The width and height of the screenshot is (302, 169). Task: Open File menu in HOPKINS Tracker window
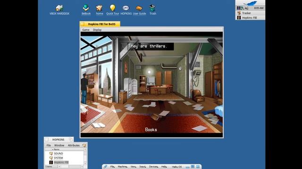pos(49,146)
